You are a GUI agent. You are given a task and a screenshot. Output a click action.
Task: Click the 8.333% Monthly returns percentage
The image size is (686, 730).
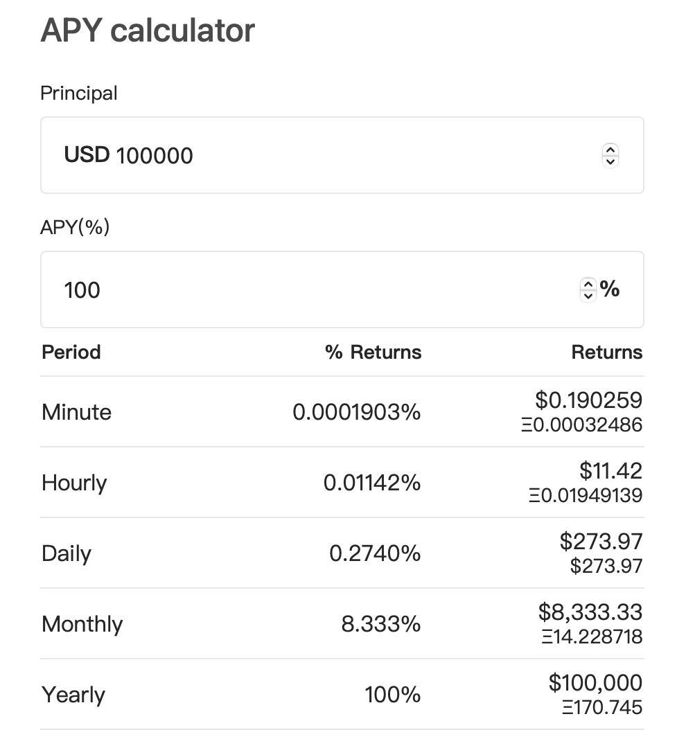pos(380,624)
